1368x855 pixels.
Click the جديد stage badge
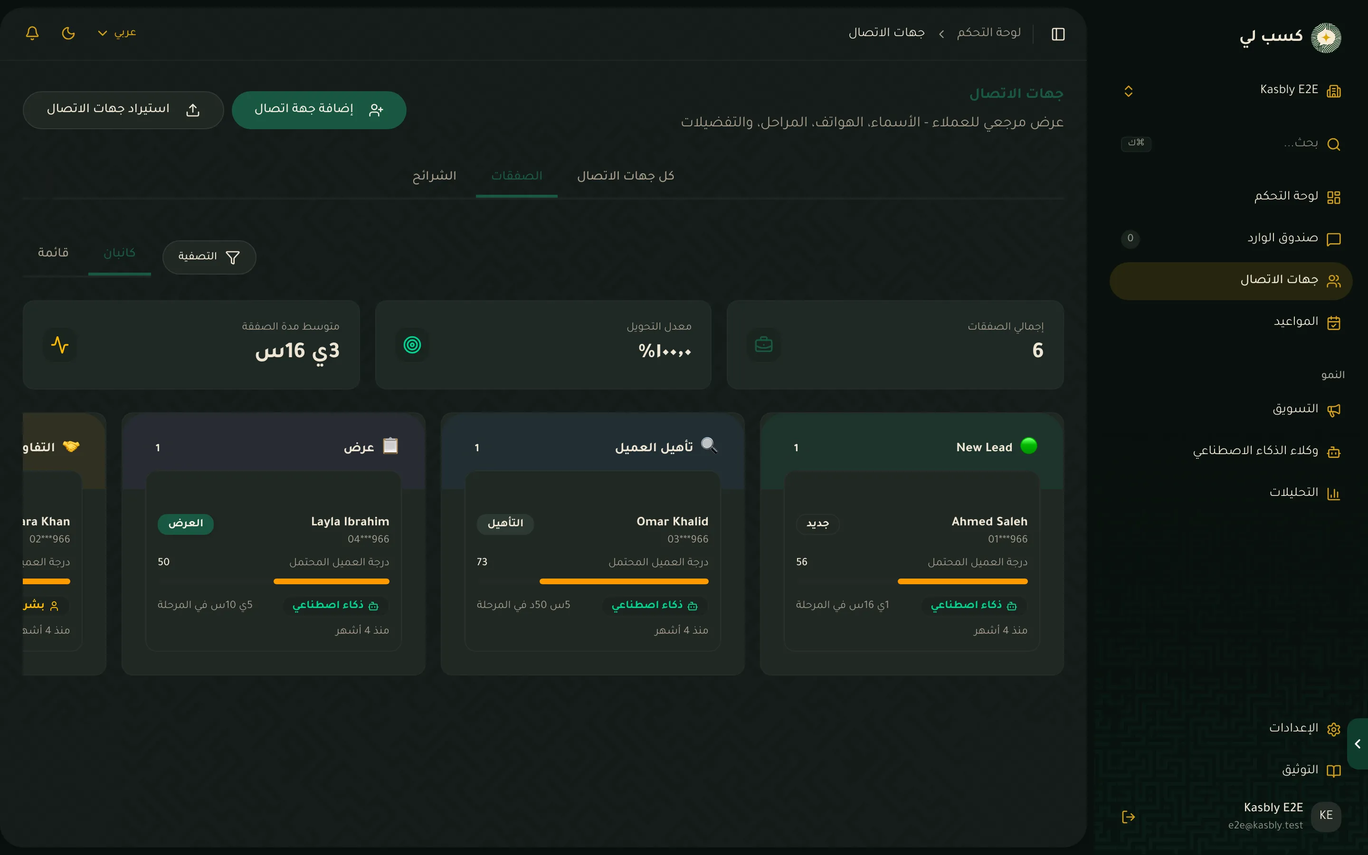pyautogui.click(x=817, y=523)
